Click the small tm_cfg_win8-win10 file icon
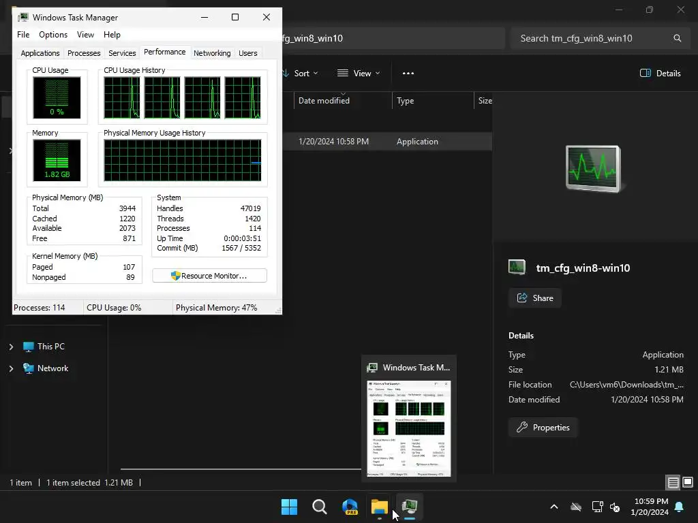 point(517,267)
